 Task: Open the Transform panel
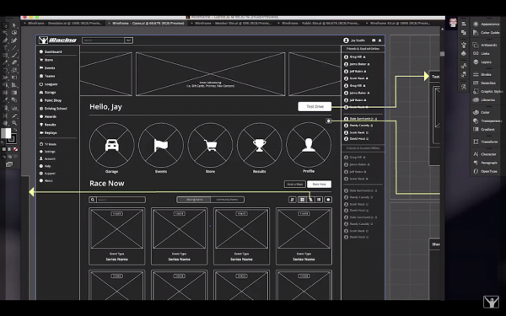pos(486,142)
